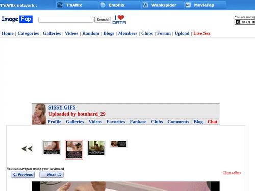Click the I heart DATA icon
Screen dimensions: 255x191
click(x=119, y=20)
